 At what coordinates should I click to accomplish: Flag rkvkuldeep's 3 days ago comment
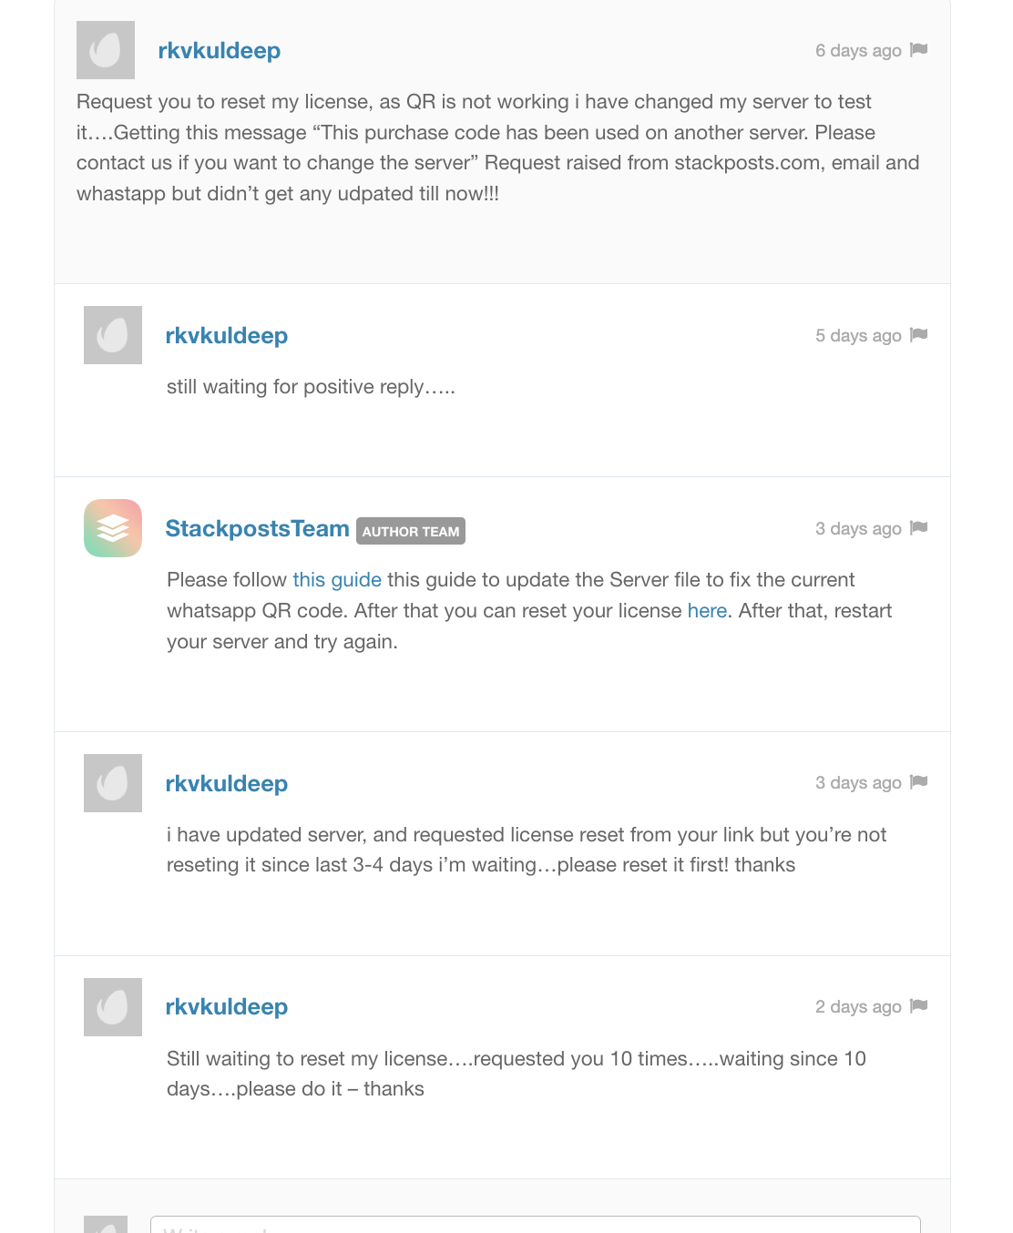point(918,782)
